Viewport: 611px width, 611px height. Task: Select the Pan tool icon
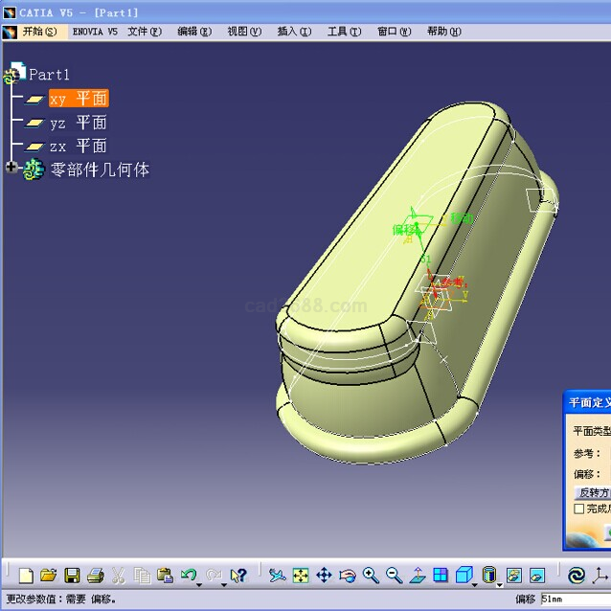(x=324, y=576)
